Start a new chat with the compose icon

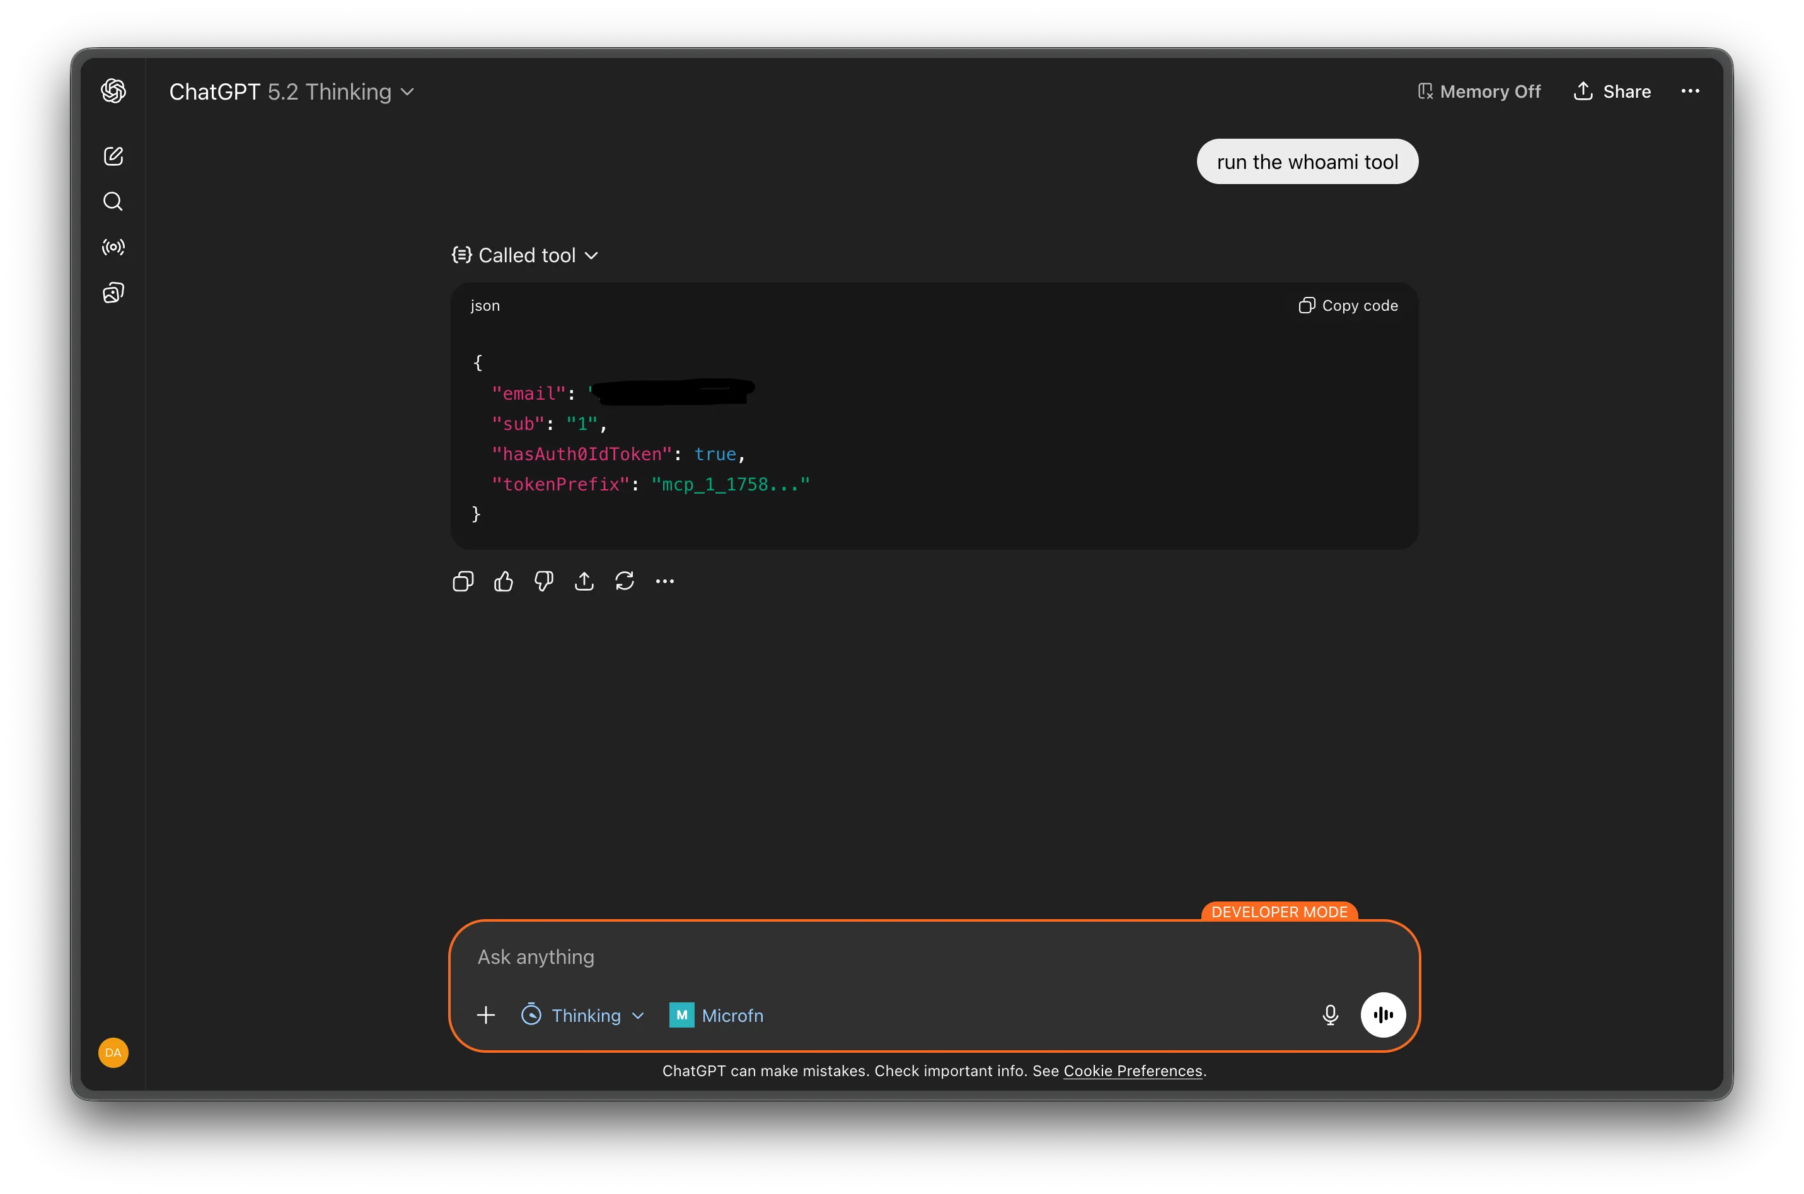click(113, 155)
